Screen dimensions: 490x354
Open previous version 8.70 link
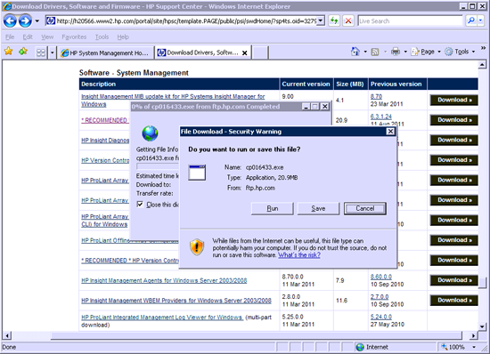point(376,96)
